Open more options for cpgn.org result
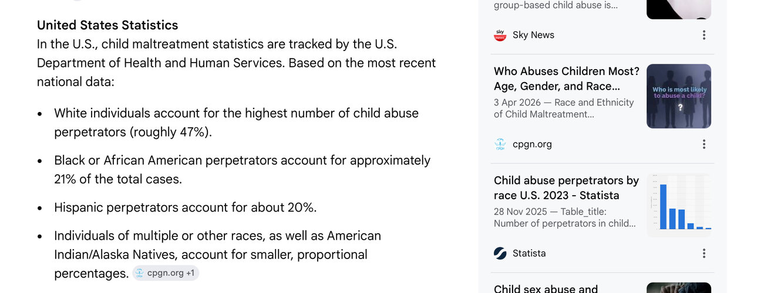 click(704, 144)
